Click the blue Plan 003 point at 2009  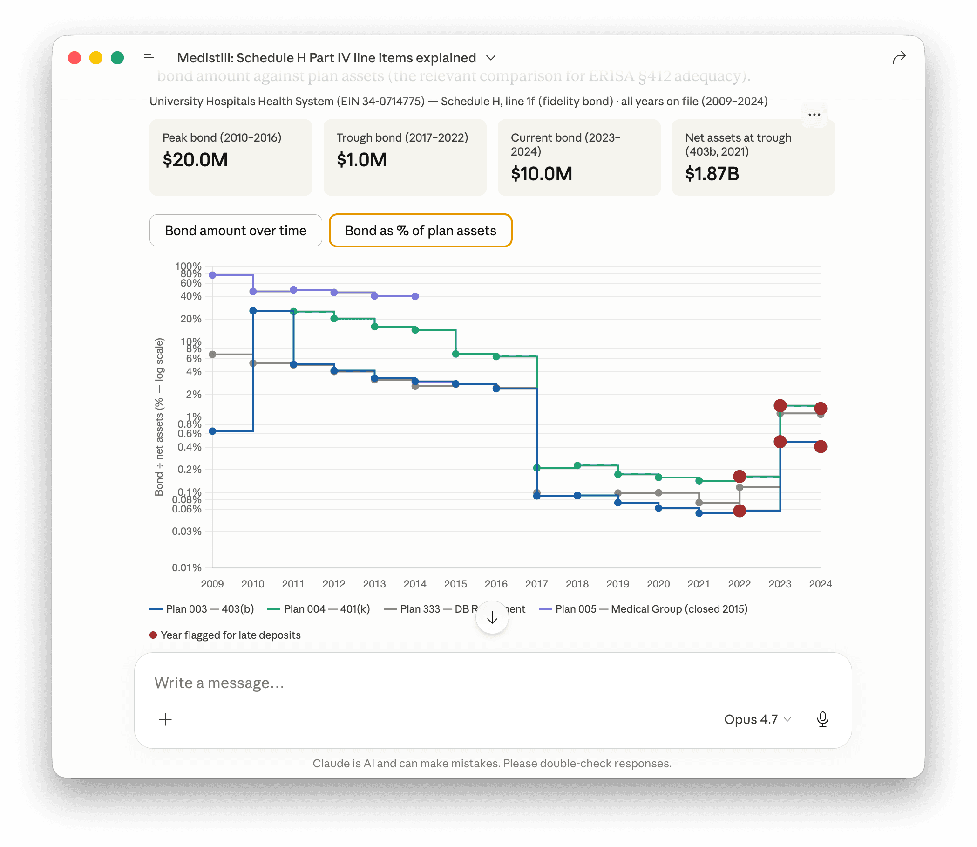click(x=213, y=431)
